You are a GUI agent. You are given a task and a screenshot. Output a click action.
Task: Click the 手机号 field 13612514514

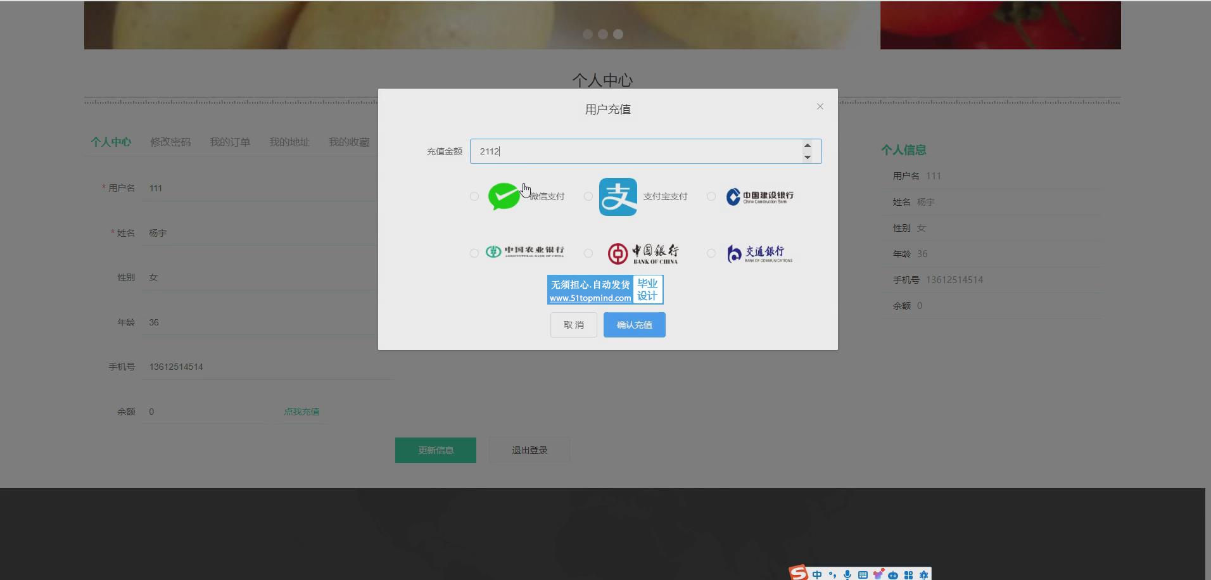pyautogui.click(x=268, y=367)
